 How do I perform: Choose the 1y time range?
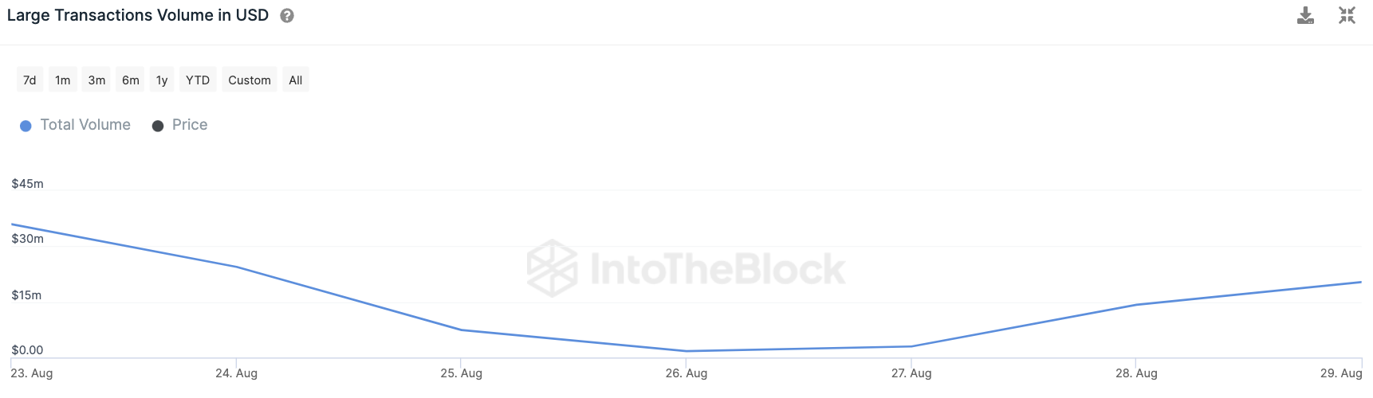(162, 80)
